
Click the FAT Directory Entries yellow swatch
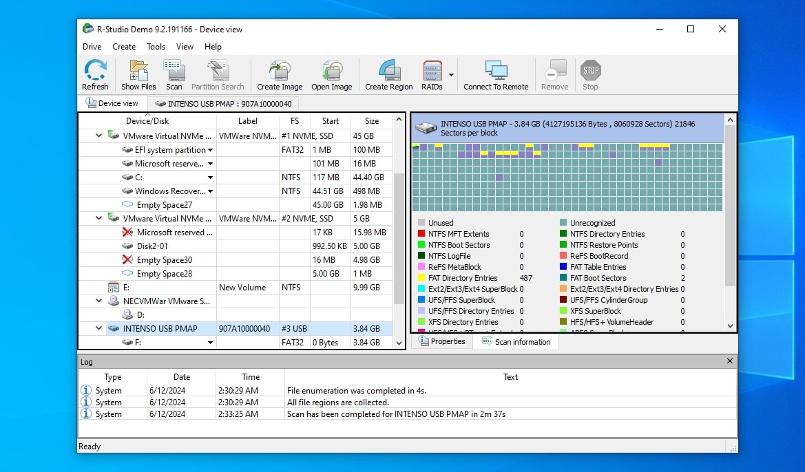[x=421, y=278]
